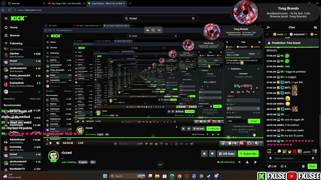Open the chat users icon in the Chat header

(x=315, y=27)
